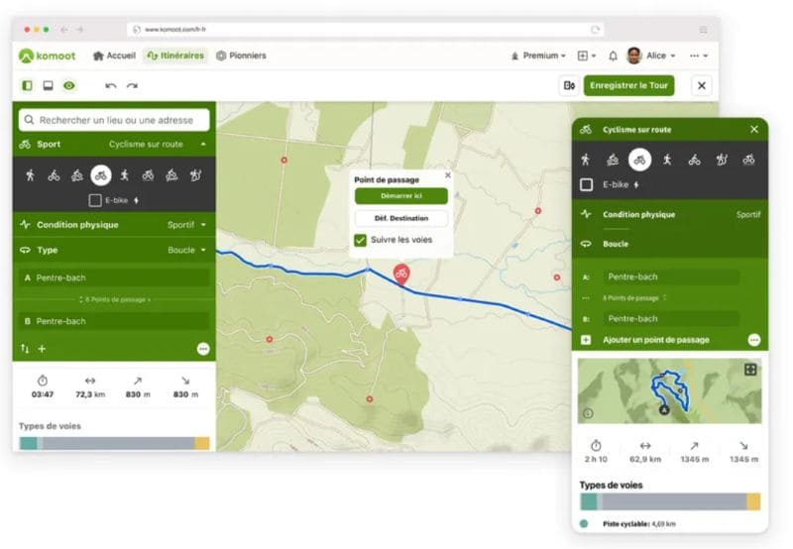
Task: Open Alice profile menu
Action: pyautogui.click(x=651, y=55)
